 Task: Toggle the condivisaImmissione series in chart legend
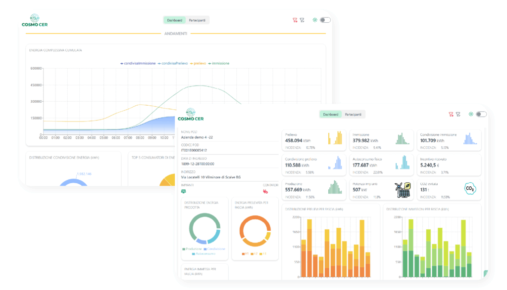138,63
